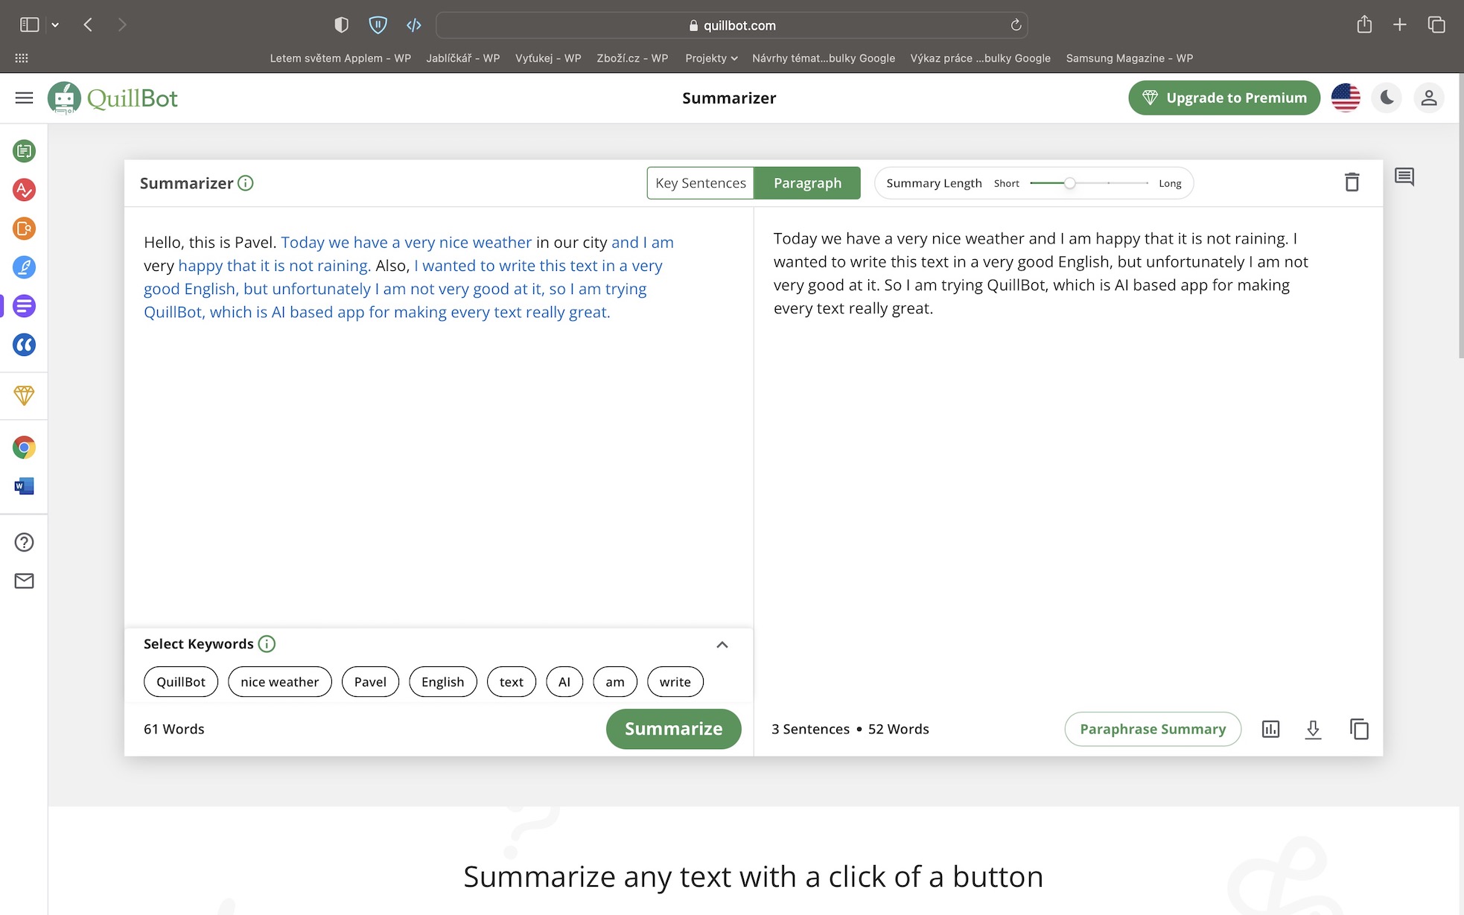Toggle dark mode with the moon icon
The height and width of the screenshot is (915, 1464).
coord(1387,98)
